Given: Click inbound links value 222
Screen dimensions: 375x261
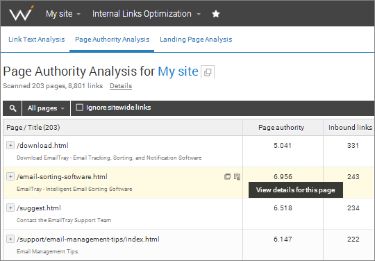Looking at the screenshot, I should pos(353,239).
